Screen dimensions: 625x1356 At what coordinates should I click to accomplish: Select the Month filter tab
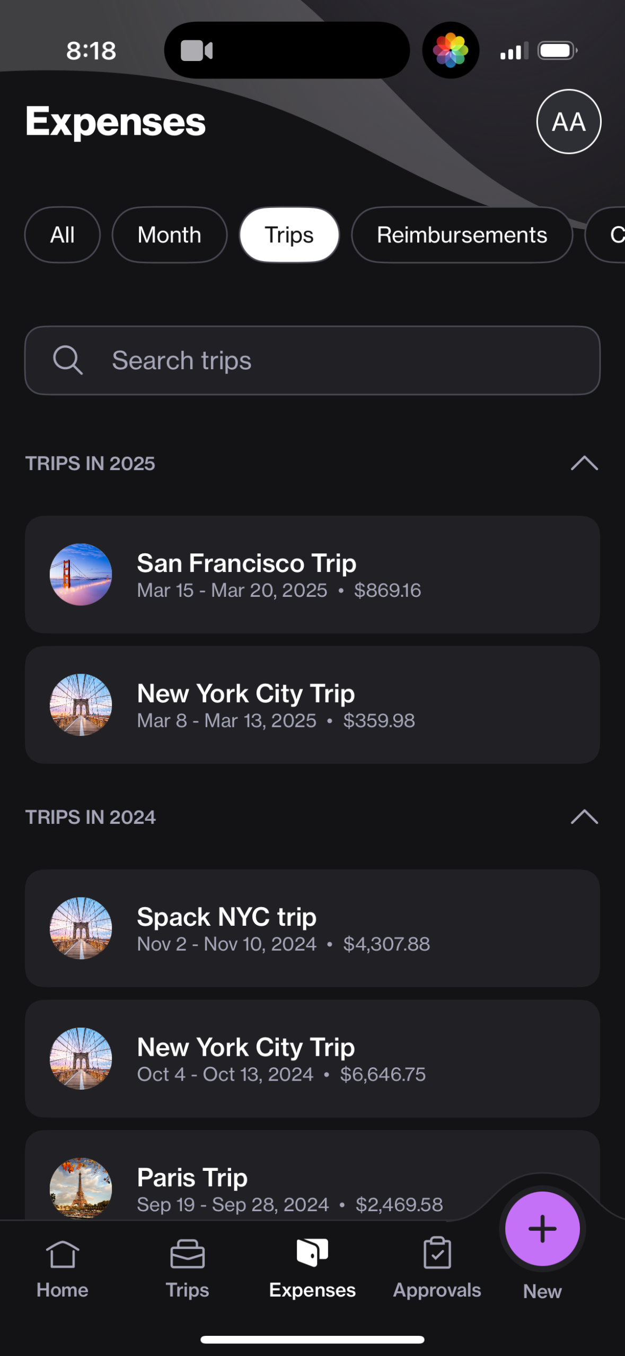coord(170,235)
